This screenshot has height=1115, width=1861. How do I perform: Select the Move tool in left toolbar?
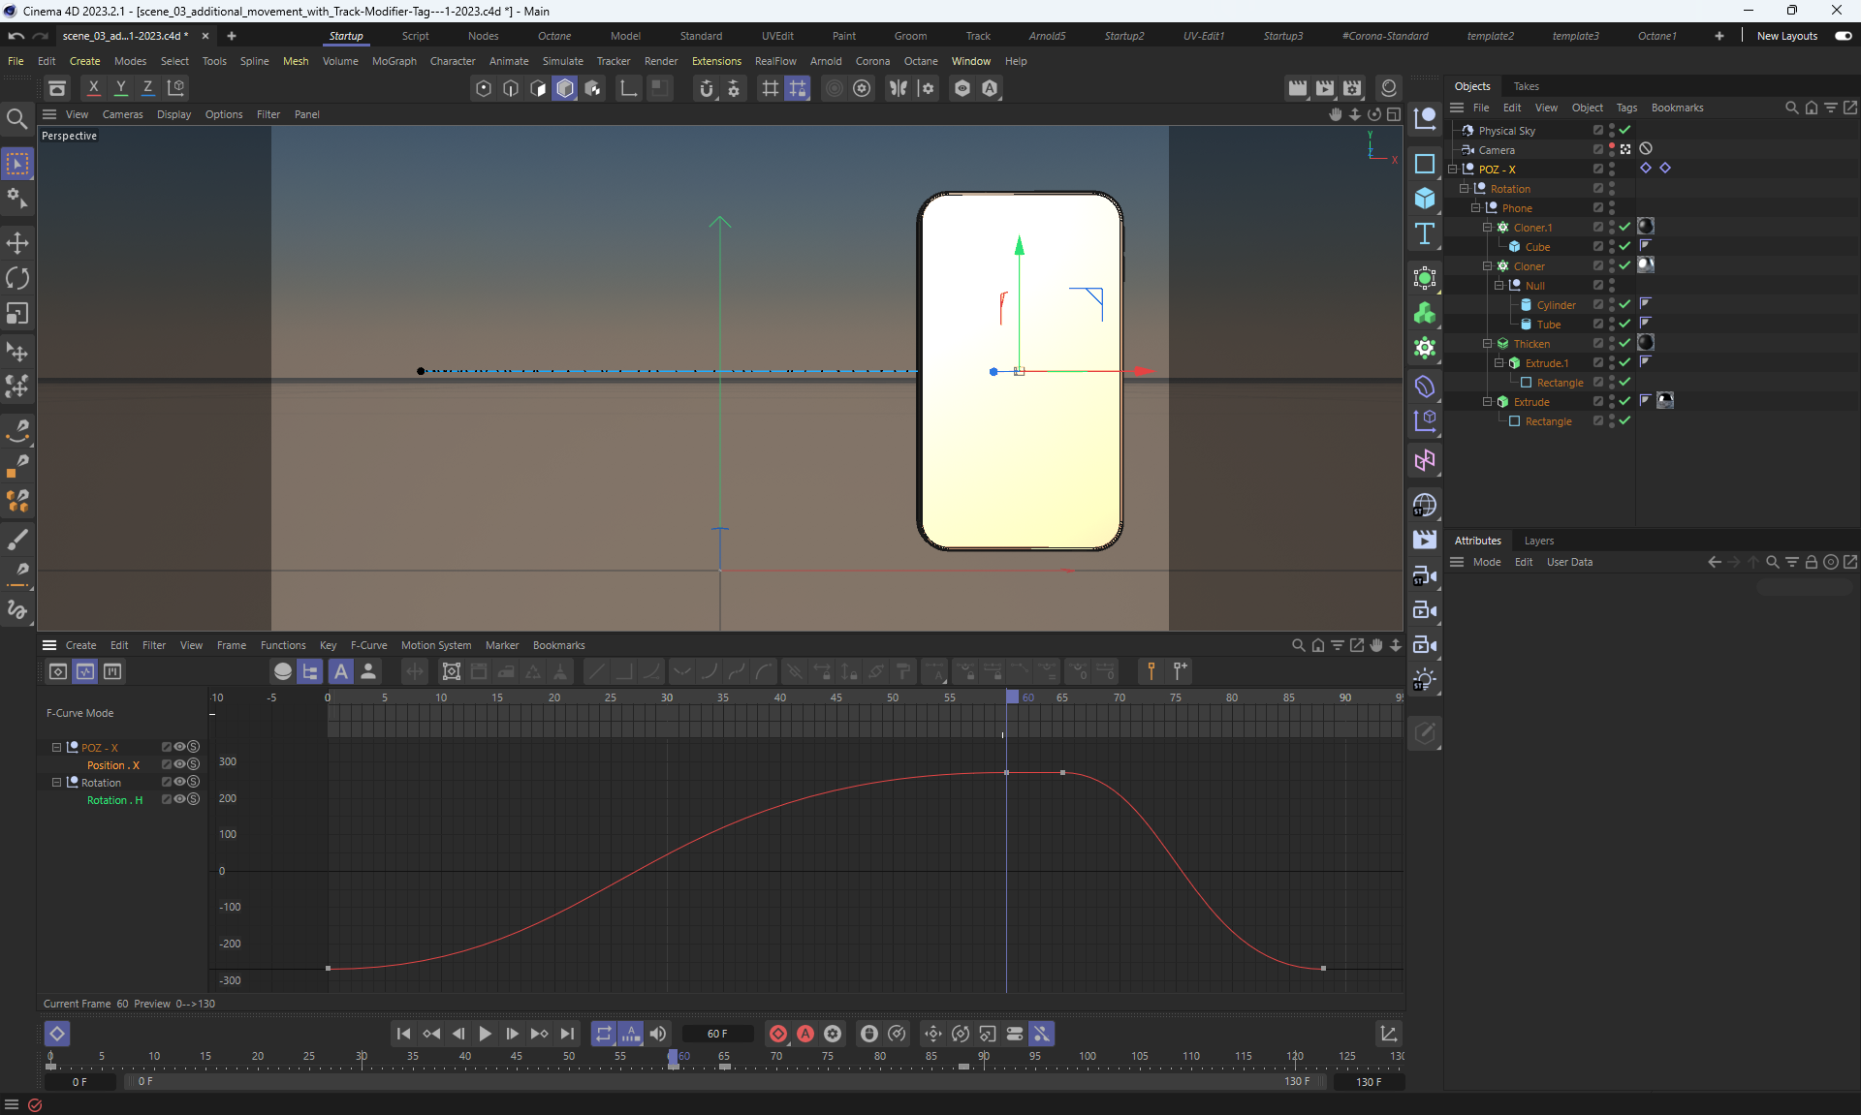pos(17,243)
